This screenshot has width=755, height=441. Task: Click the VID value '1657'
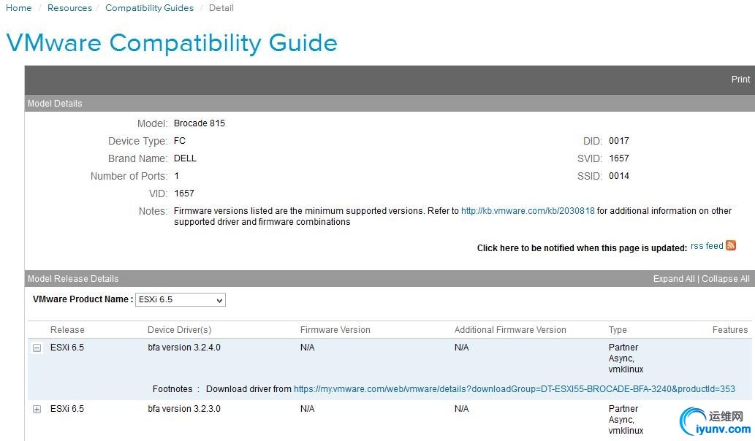(184, 193)
